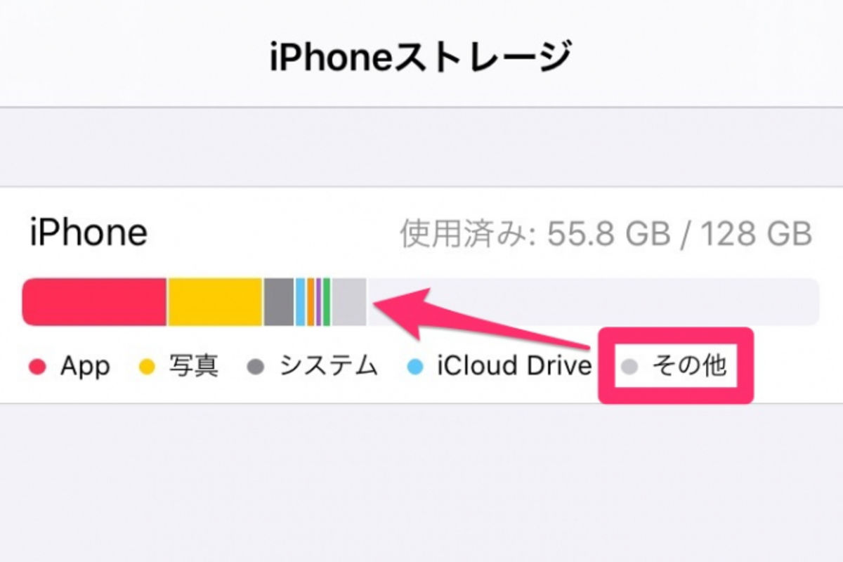Click the yellow 写真 legend dot
This screenshot has width=843, height=562.
(147, 367)
